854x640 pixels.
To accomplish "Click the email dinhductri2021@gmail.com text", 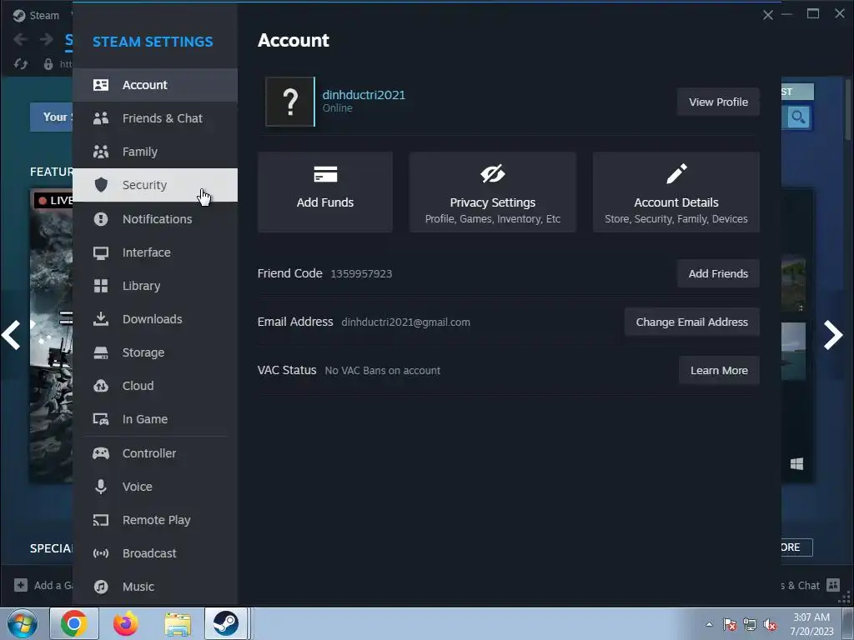I will tap(406, 322).
